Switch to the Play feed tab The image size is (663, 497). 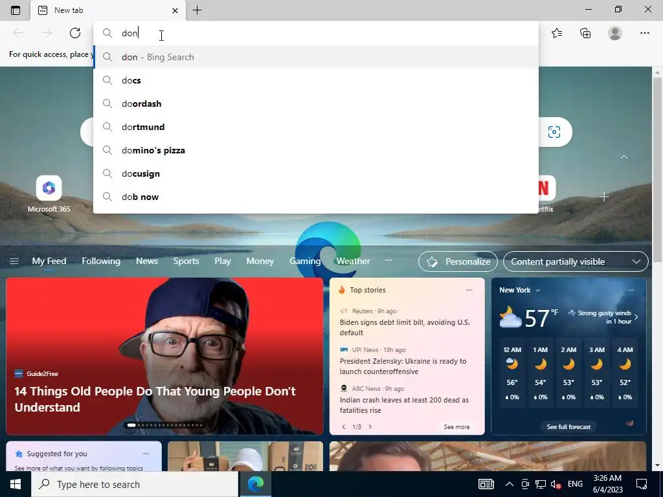point(223,261)
